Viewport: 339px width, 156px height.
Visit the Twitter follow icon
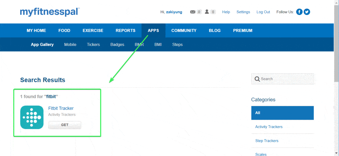tap(307, 12)
